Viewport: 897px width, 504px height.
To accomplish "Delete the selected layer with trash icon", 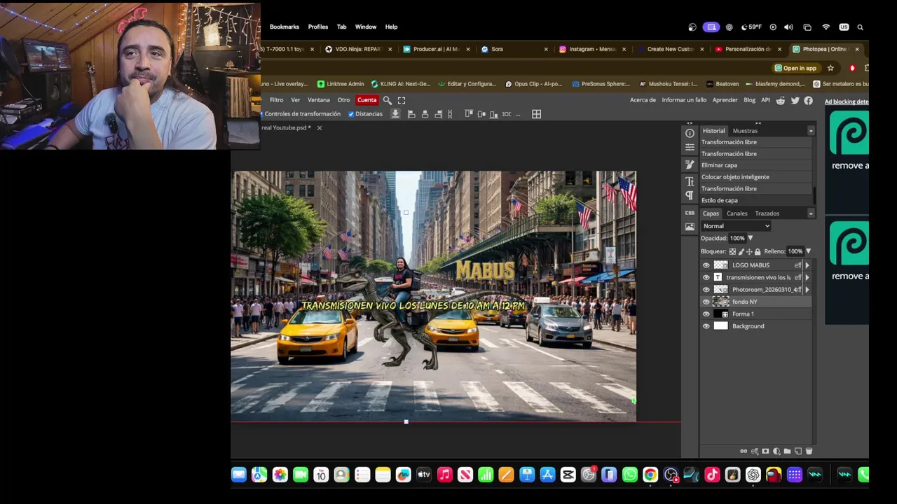I will pos(809,451).
